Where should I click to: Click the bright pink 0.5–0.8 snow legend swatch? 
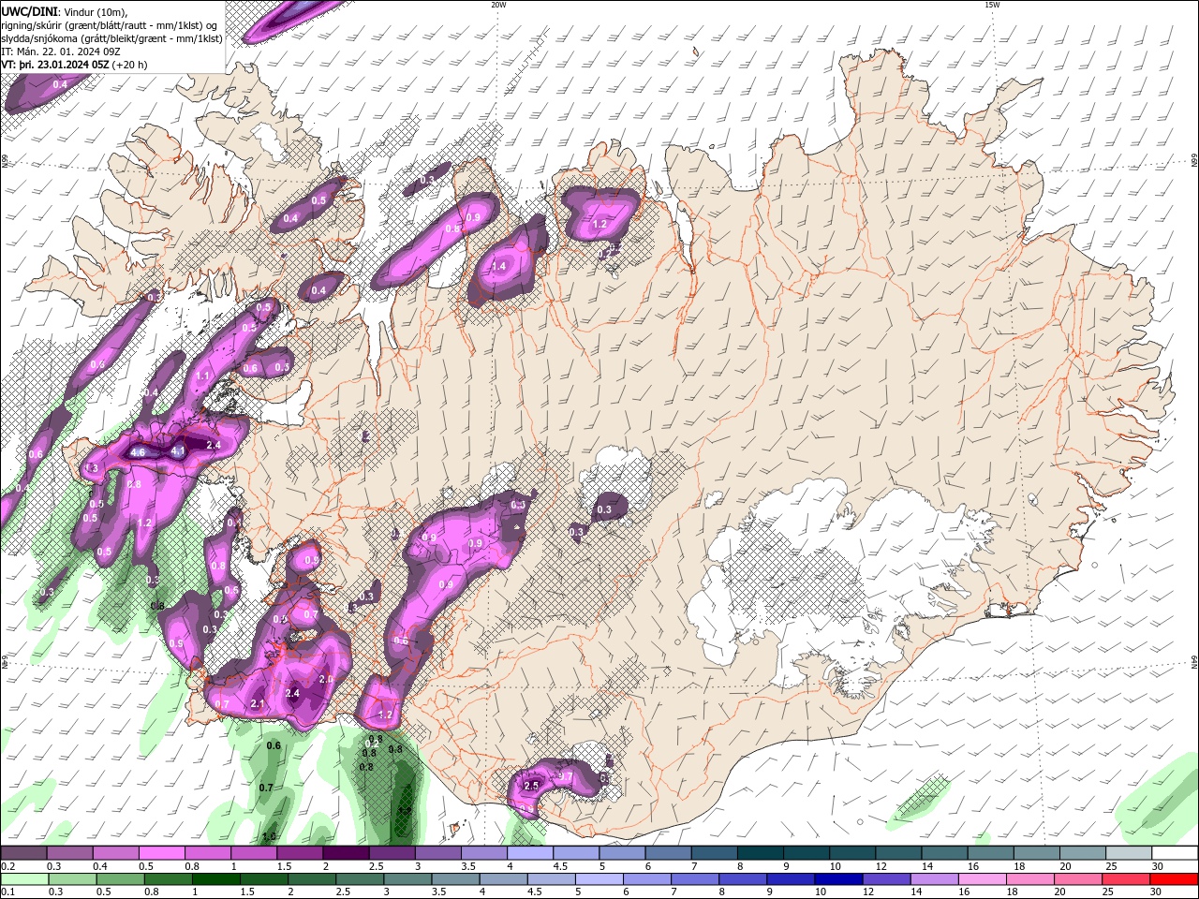tap(161, 853)
